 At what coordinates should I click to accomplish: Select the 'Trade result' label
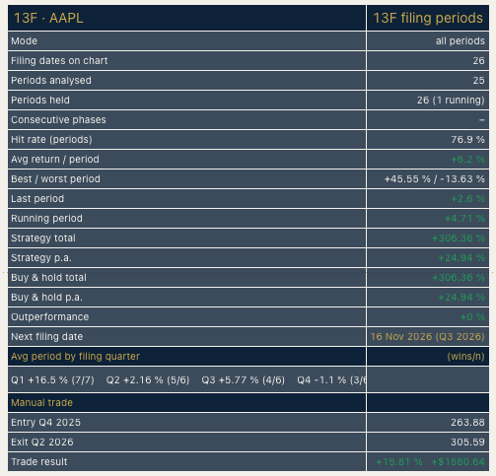point(39,461)
